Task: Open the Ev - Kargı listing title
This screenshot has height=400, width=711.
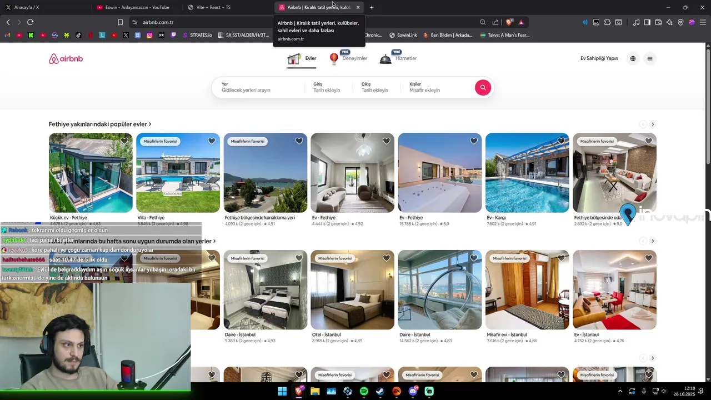Action: click(496, 218)
